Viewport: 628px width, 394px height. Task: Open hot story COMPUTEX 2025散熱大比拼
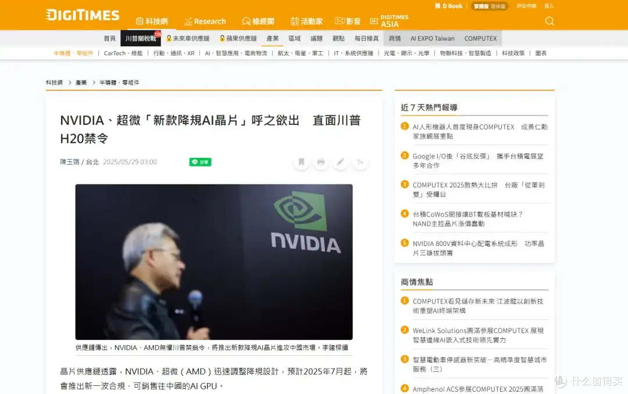479,190
